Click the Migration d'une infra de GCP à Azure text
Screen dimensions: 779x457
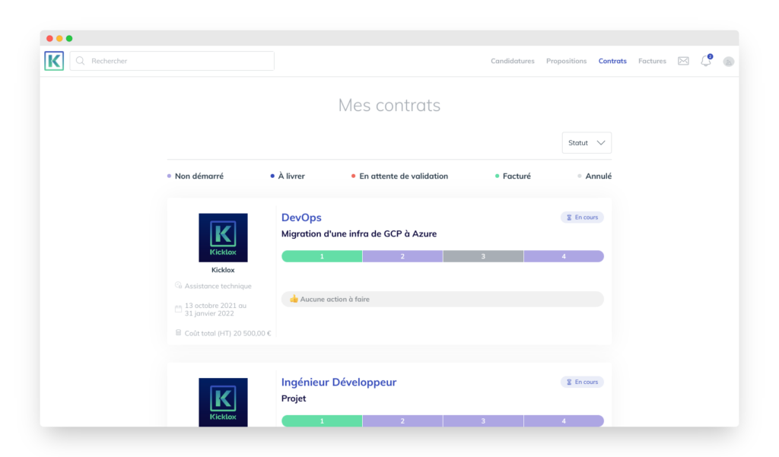pyautogui.click(x=359, y=234)
